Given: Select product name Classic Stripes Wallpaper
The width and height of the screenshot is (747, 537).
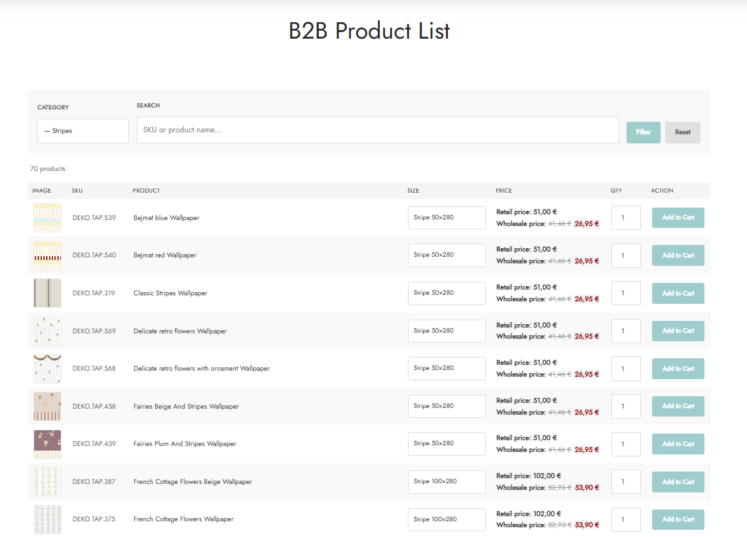Looking at the screenshot, I should [170, 293].
